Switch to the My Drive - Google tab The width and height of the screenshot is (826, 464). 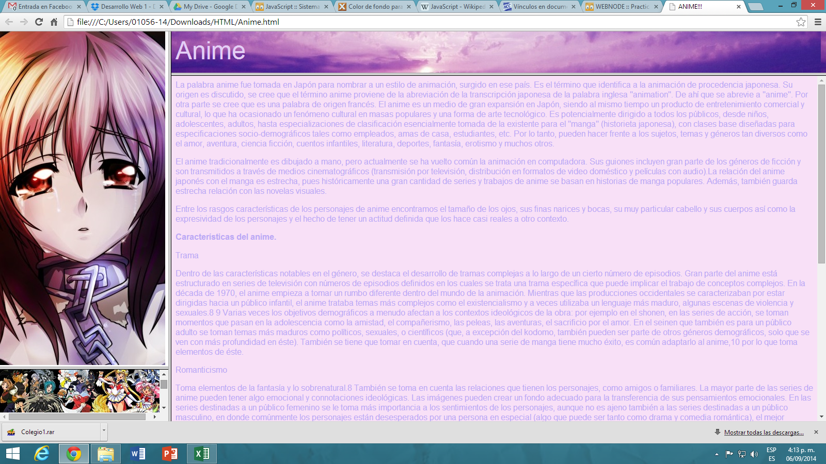tap(210, 7)
